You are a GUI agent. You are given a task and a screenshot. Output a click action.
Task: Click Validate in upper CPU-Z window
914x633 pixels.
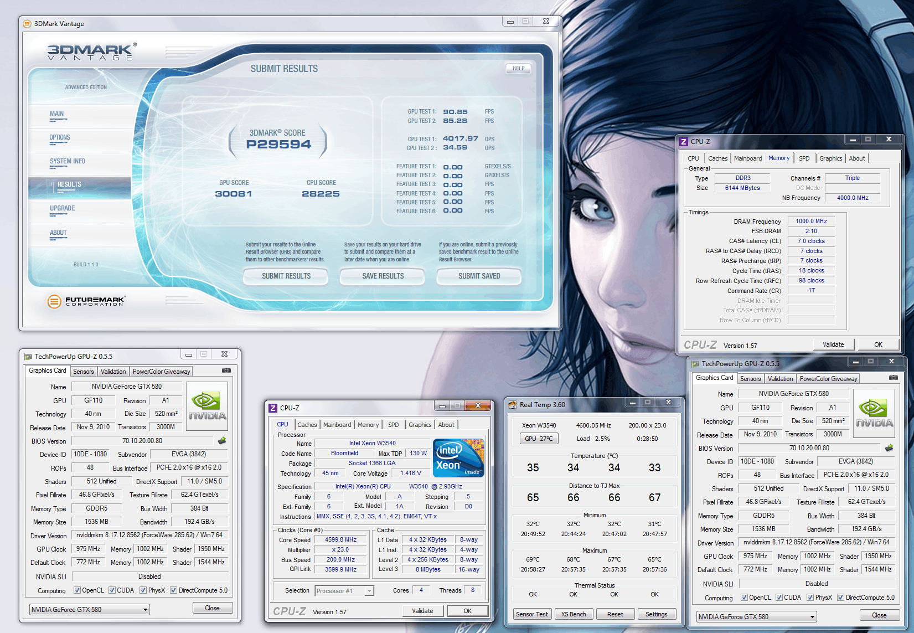tap(833, 344)
